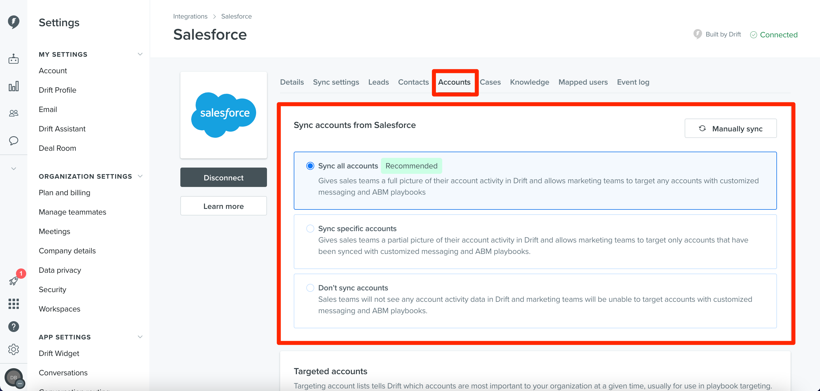Open the Knowledge tab
The width and height of the screenshot is (820, 391).
coord(529,82)
